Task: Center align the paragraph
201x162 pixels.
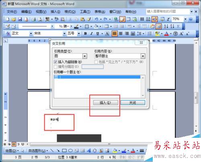Action: (x=121, y=33)
